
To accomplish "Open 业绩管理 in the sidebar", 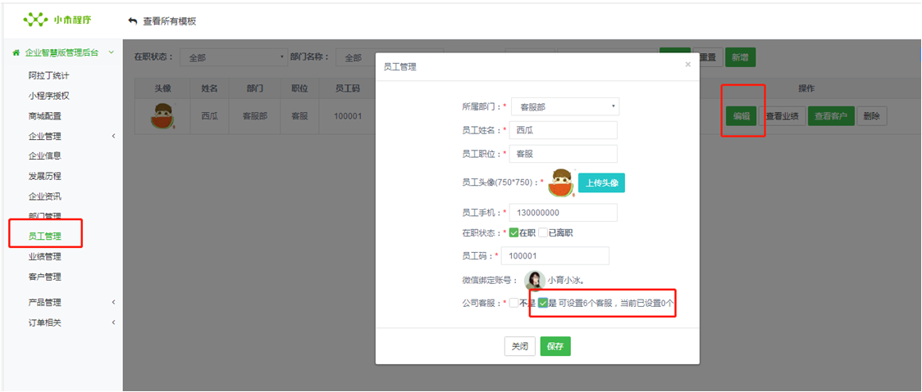I will coord(44,257).
